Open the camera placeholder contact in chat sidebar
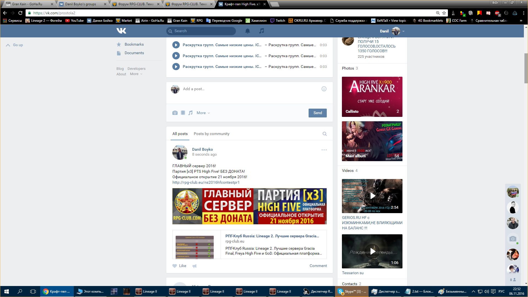The height and width of the screenshot is (297, 528). 513,239
